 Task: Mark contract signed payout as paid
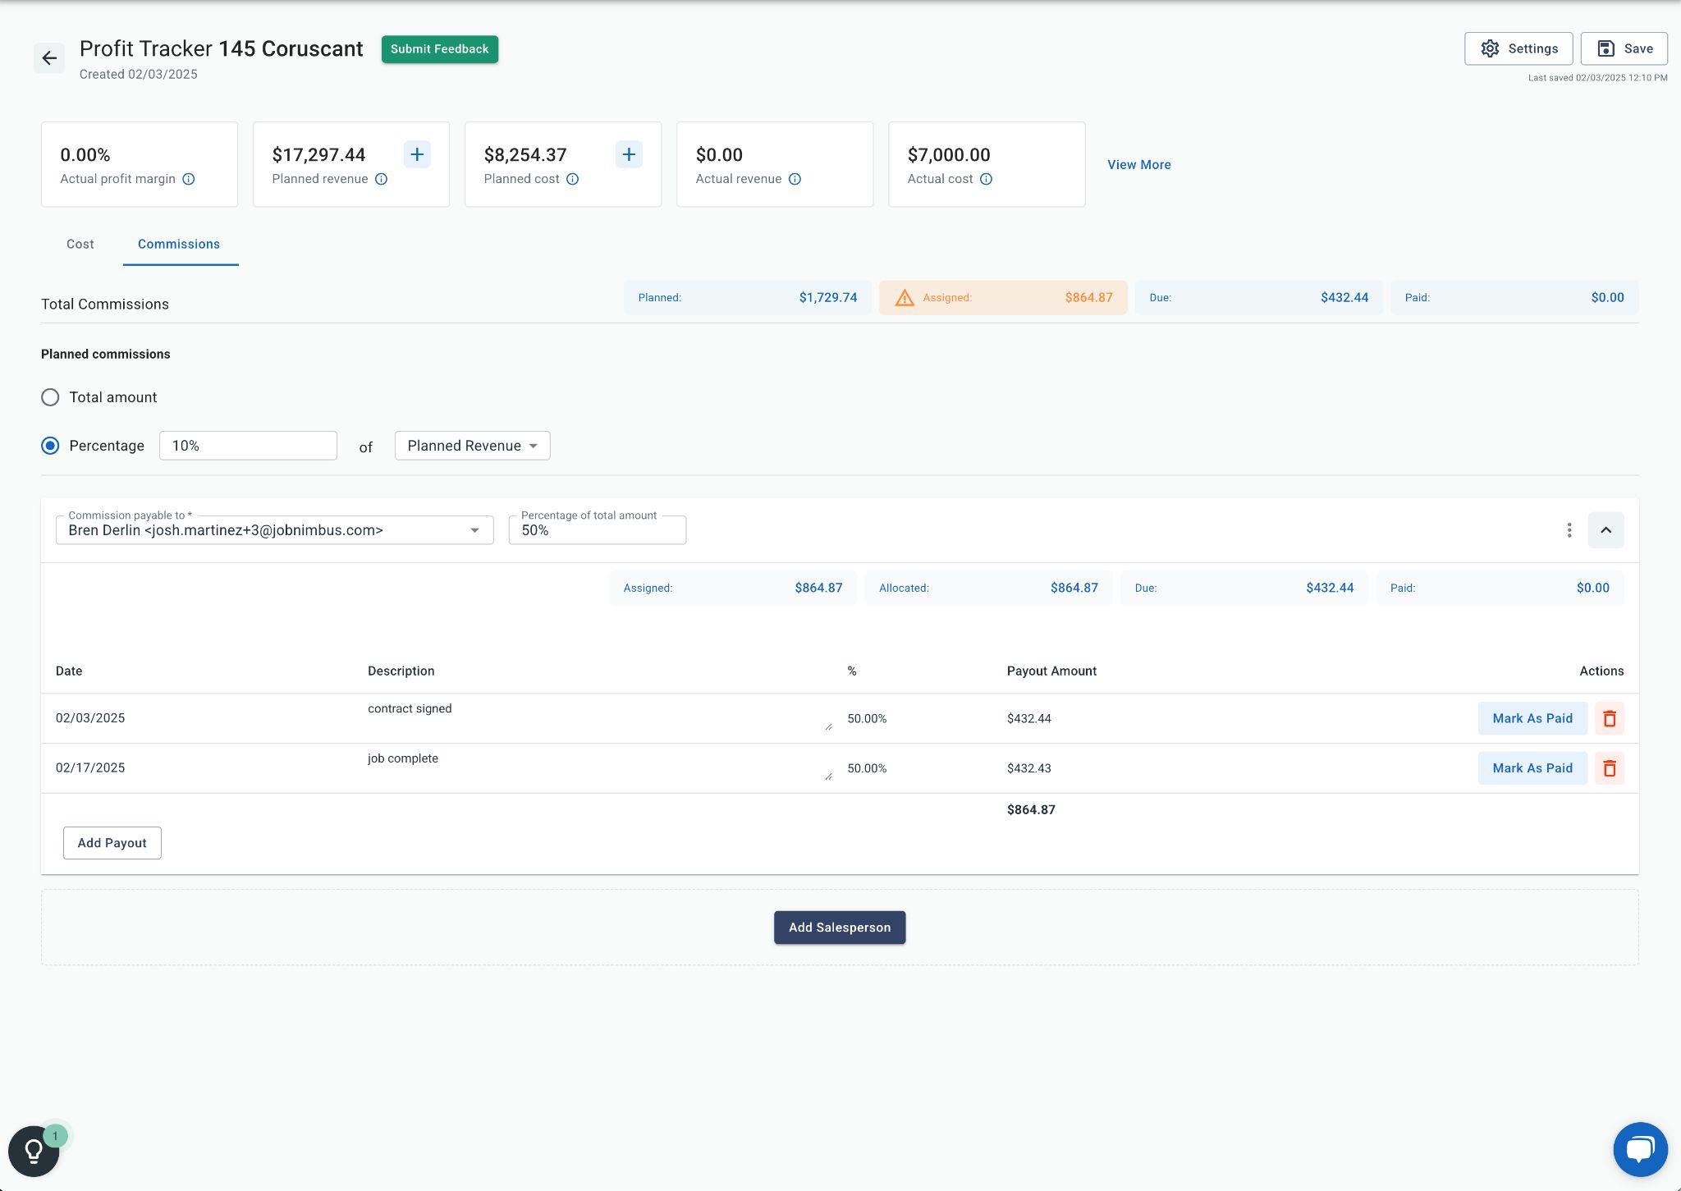tap(1532, 718)
